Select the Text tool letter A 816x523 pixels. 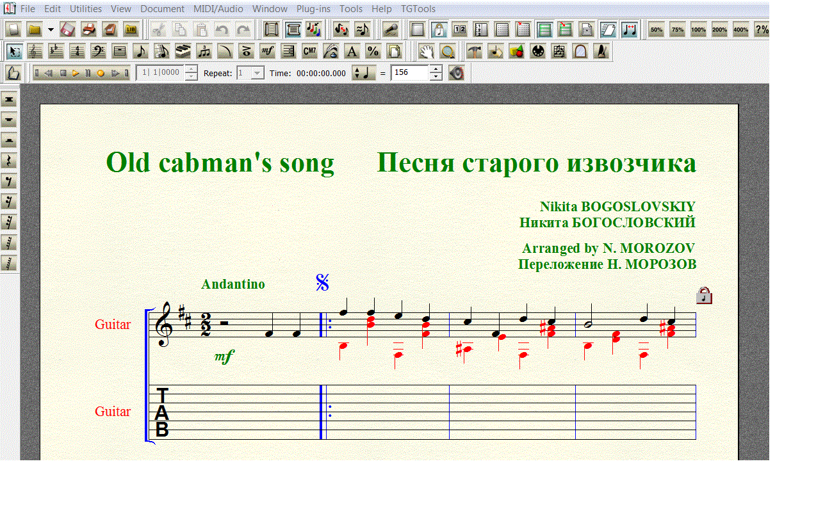point(352,51)
